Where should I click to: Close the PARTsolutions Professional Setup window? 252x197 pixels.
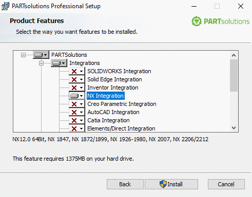(241, 6)
